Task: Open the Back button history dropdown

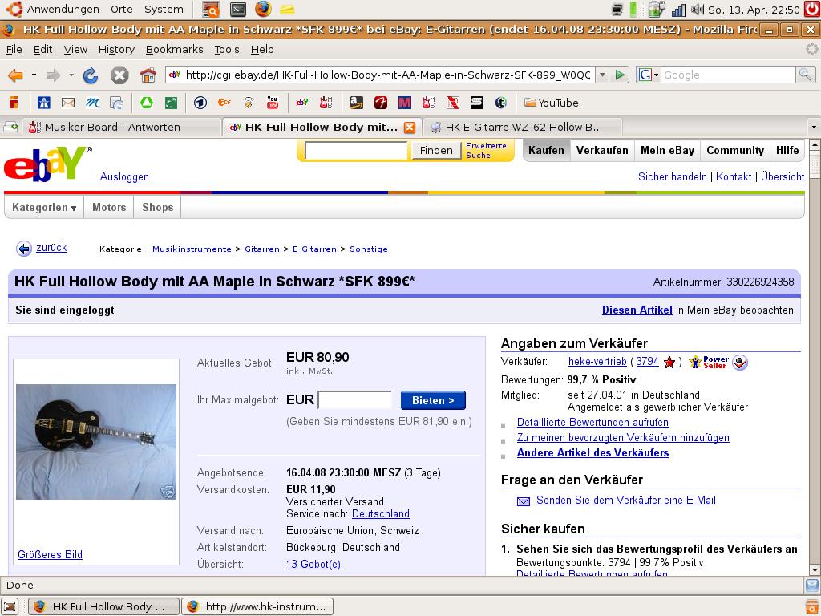Action: pyautogui.click(x=34, y=75)
